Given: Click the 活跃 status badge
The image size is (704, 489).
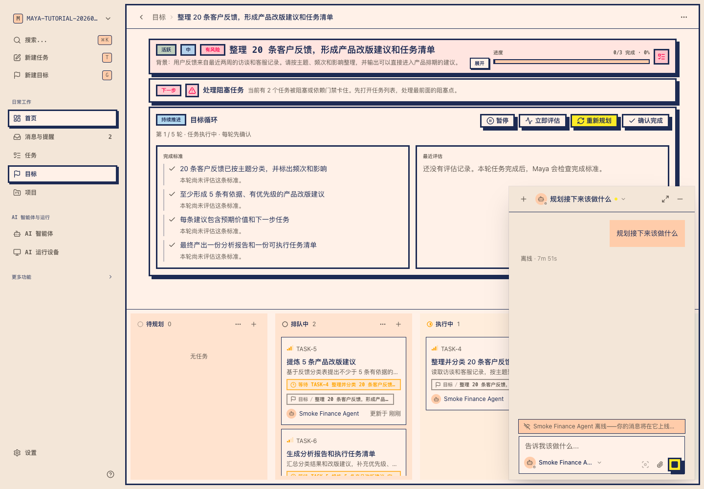Looking at the screenshot, I should pyautogui.click(x=166, y=50).
